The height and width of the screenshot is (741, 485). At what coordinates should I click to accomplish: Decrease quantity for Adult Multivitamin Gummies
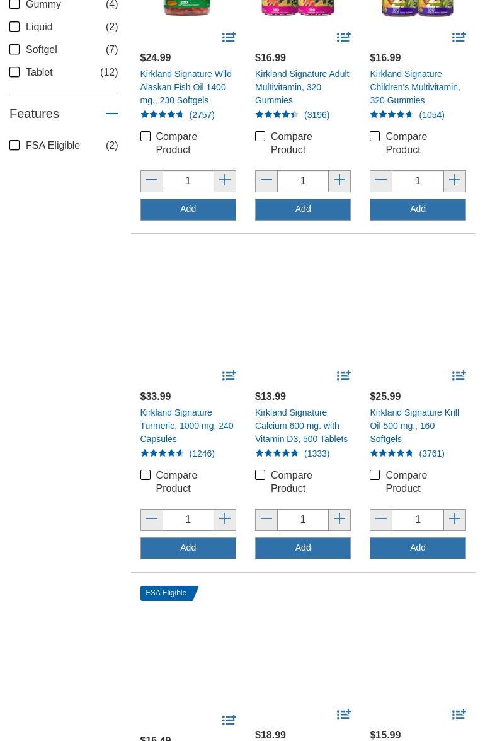click(266, 181)
